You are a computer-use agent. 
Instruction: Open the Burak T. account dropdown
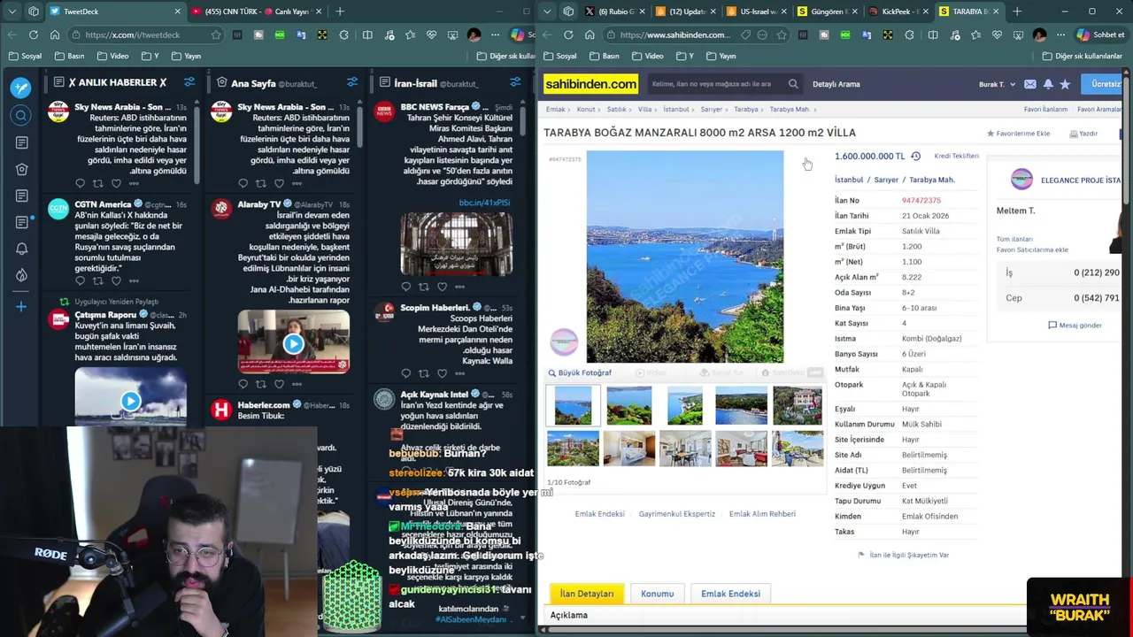[x=997, y=84]
